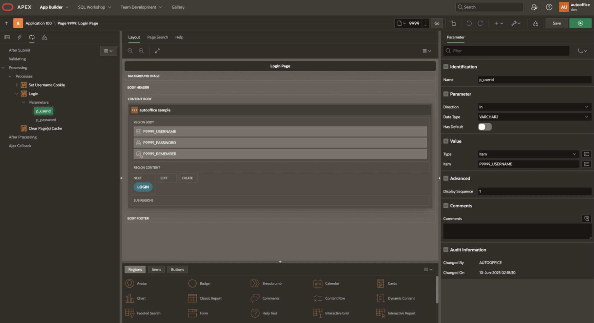Image resolution: width=594 pixels, height=323 pixels.
Task: Click the Filter properties input
Action: click(x=506, y=51)
